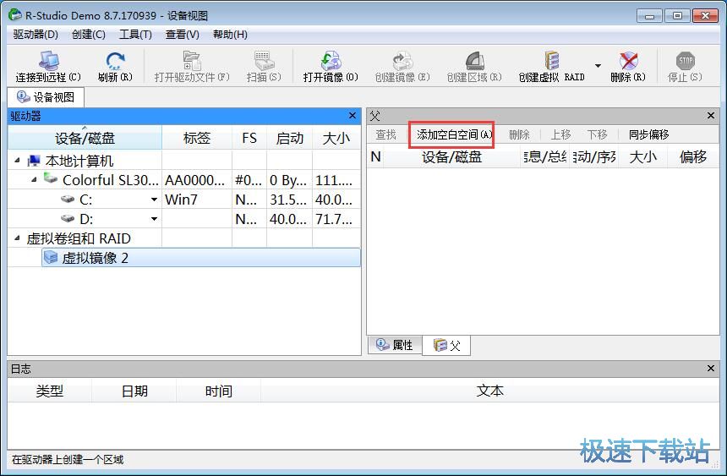Image resolution: width=727 pixels, height=476 pixels.
Task: Click the 71.7... size cell of D:
Action: (x=336, y=219)
